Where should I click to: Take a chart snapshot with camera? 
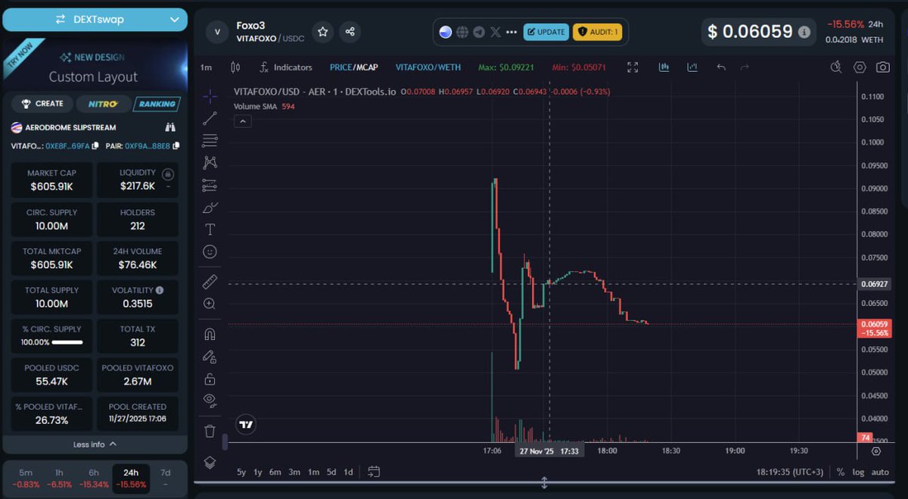click(883, 67)
